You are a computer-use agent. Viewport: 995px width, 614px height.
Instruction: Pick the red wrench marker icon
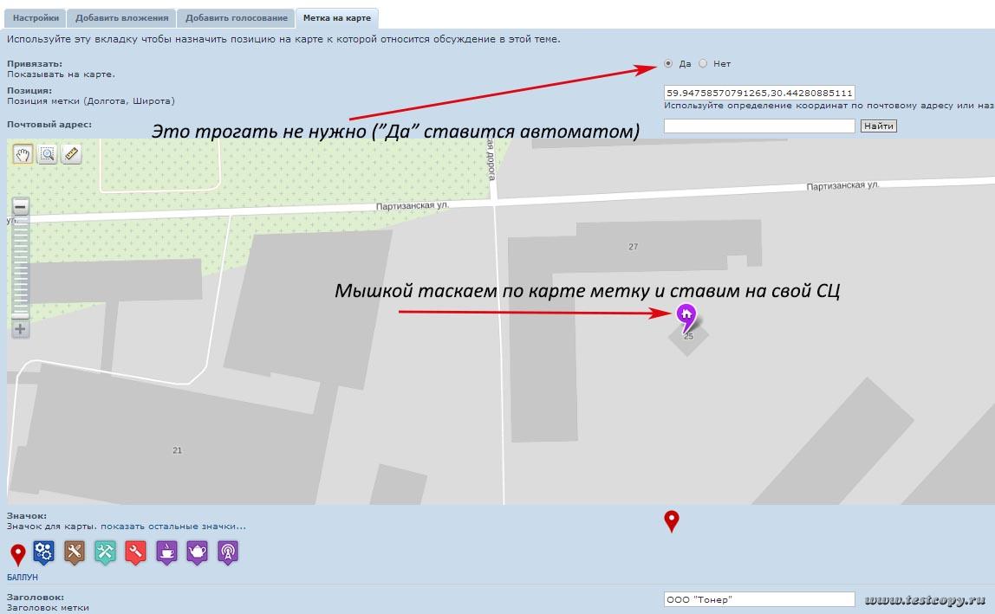pos(135,552)
